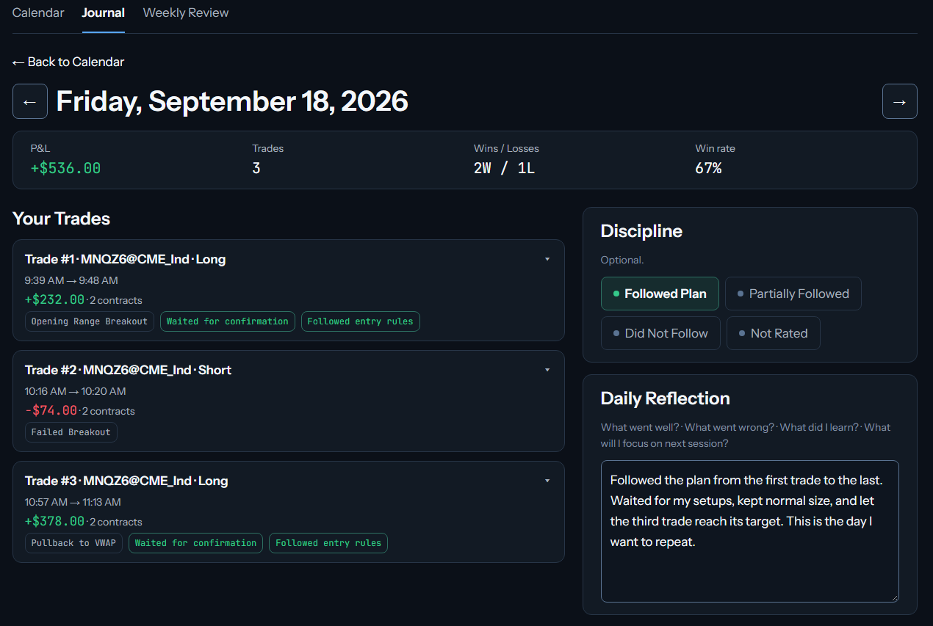Click the Opening Range Breakout tag
The height and width of the screenshot is (626, 933).
pyautogui.click(x=90, y=321)
